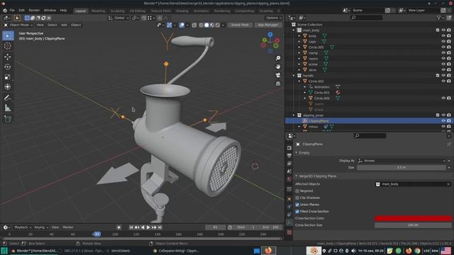Open the Global transform orientation dropdown
Viewport: 454px width, 255px height.
click(118, 18)
